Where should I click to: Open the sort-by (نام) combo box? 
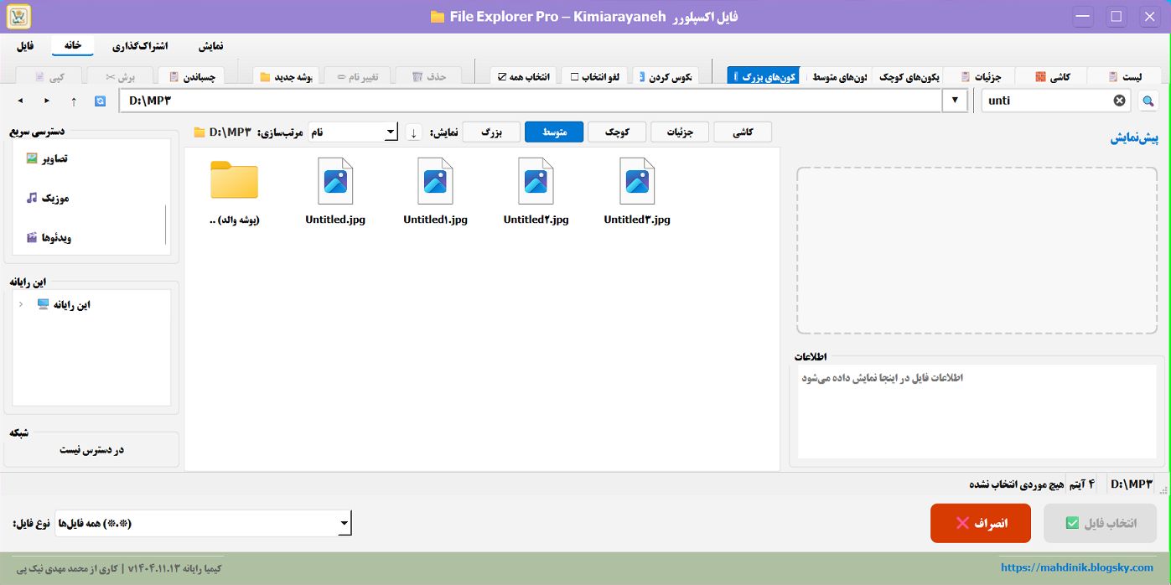click(x=353, y=132)
